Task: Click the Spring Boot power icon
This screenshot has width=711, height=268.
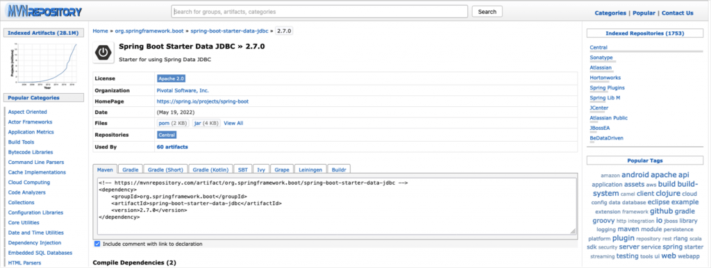Action: 104,53
